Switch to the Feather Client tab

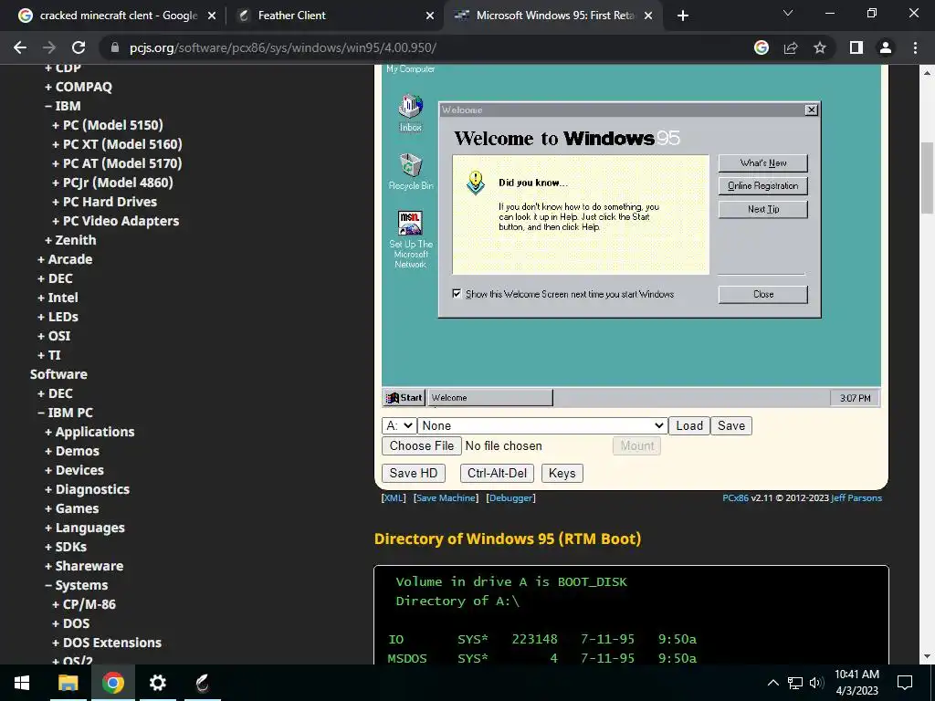[334, 16]
